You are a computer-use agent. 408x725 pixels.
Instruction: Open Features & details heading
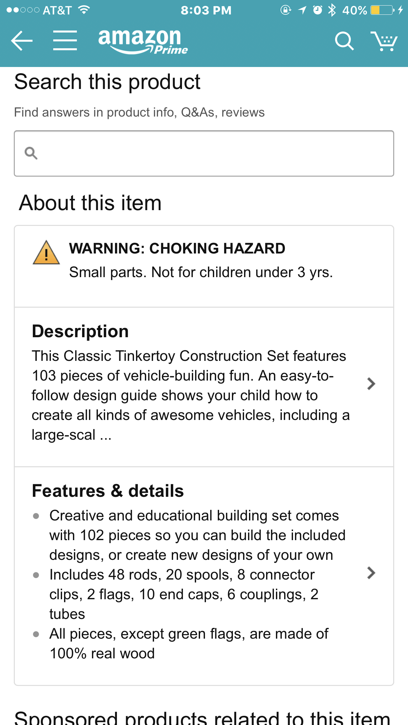point(108,491)
